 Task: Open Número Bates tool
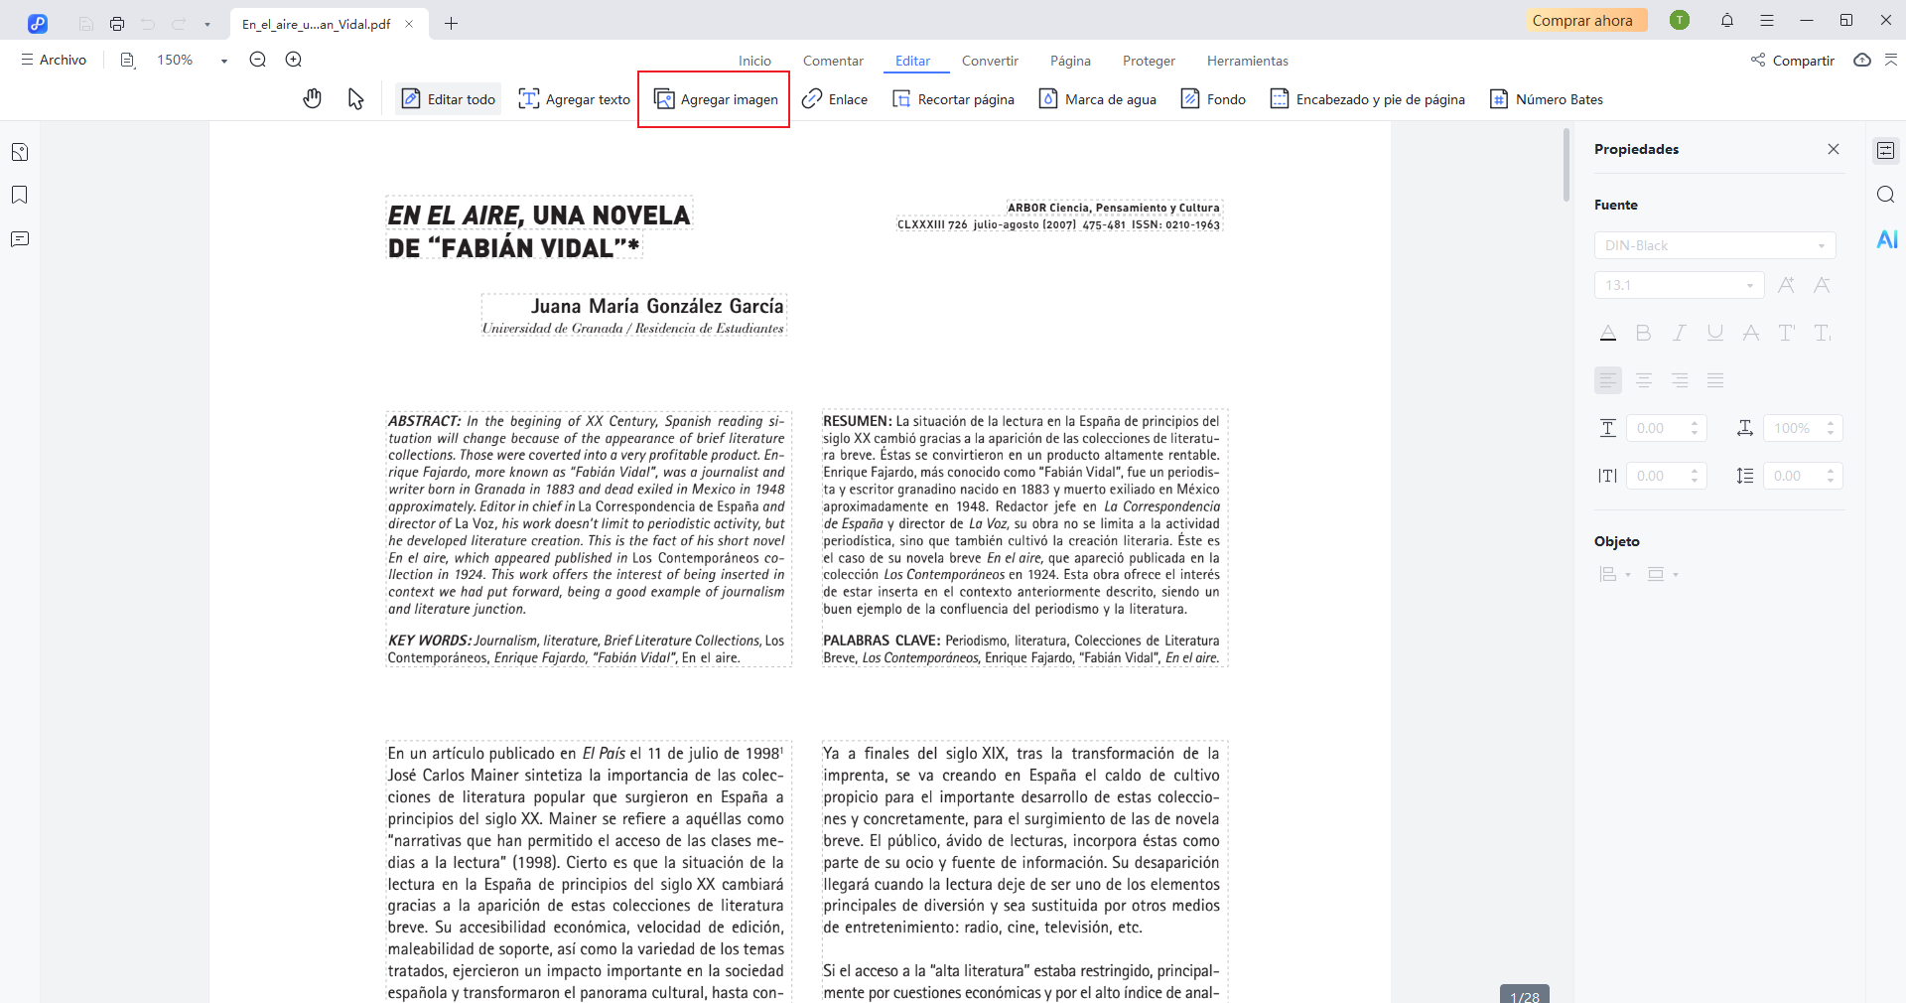click(x=1546, y=99)
